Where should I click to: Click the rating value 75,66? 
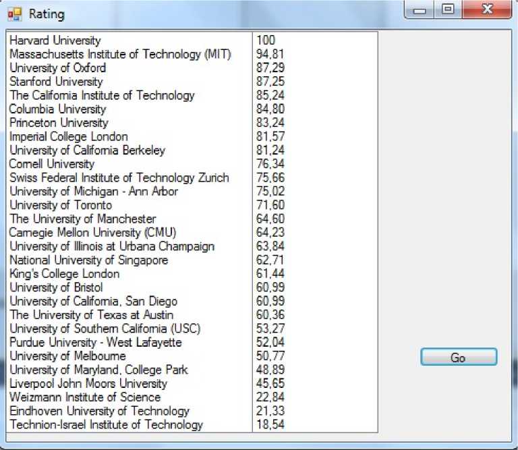pos(270,177)
